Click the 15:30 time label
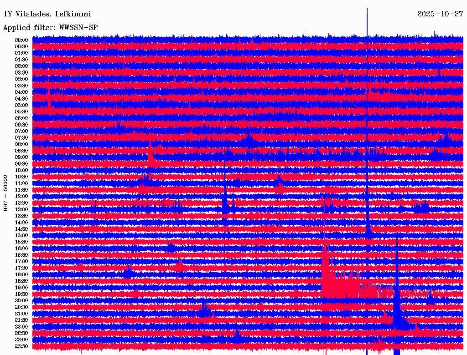Viewport: 467px width, 355px height. pyautogui.click(x=21, y=242)
